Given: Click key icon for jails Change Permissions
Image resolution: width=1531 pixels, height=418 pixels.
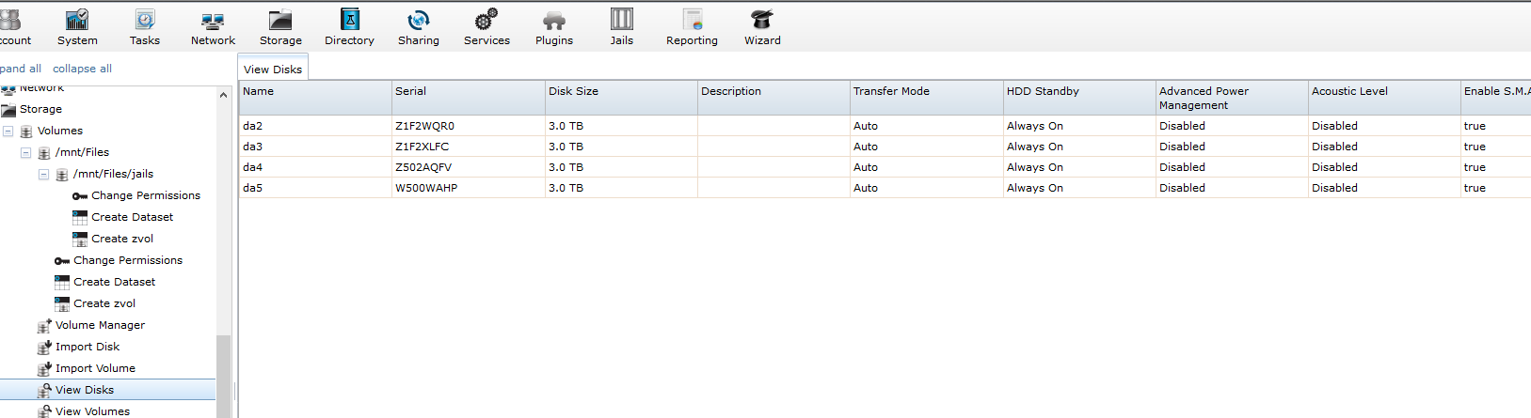Looking at the screenshot, I should tap(80, 196).
